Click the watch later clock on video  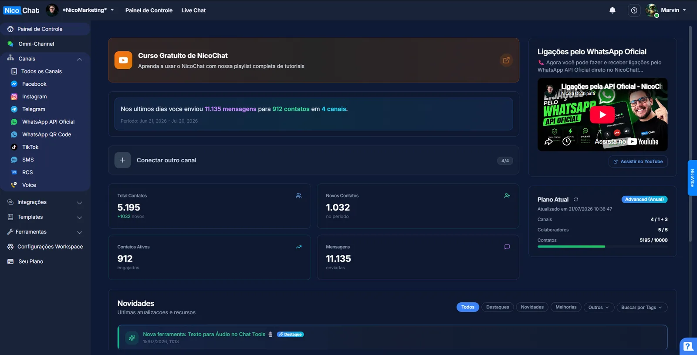point(566,141)
